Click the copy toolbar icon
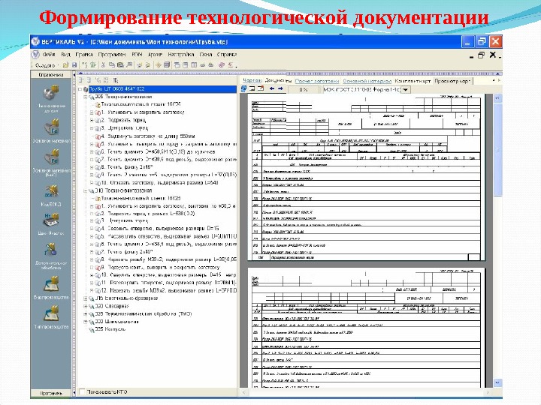Image resolution: width=541 pixels, height=405 pixels. [112, 64]
